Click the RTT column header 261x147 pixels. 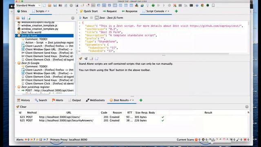tap(130, 113)
